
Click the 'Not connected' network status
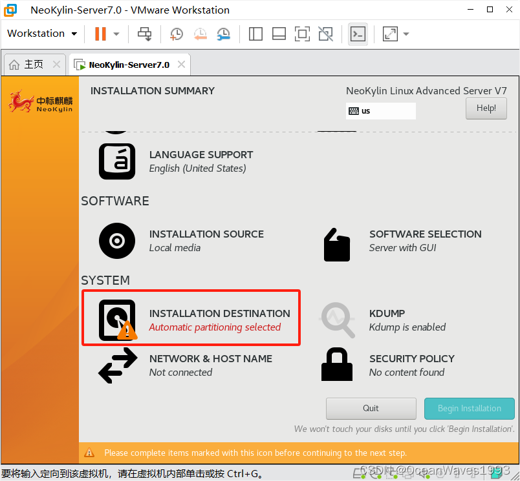coord(180,372)
